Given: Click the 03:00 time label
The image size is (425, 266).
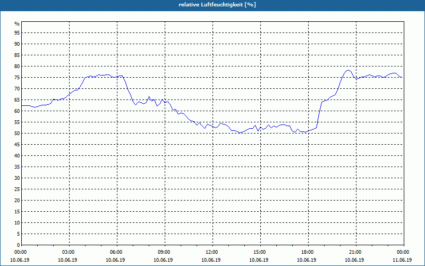Looking at the screenshot, I should [x=69, y=252].
